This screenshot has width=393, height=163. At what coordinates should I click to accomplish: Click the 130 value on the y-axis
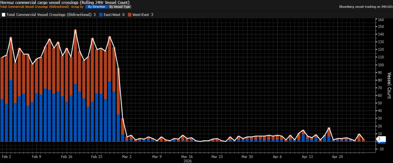pos(381,42)
